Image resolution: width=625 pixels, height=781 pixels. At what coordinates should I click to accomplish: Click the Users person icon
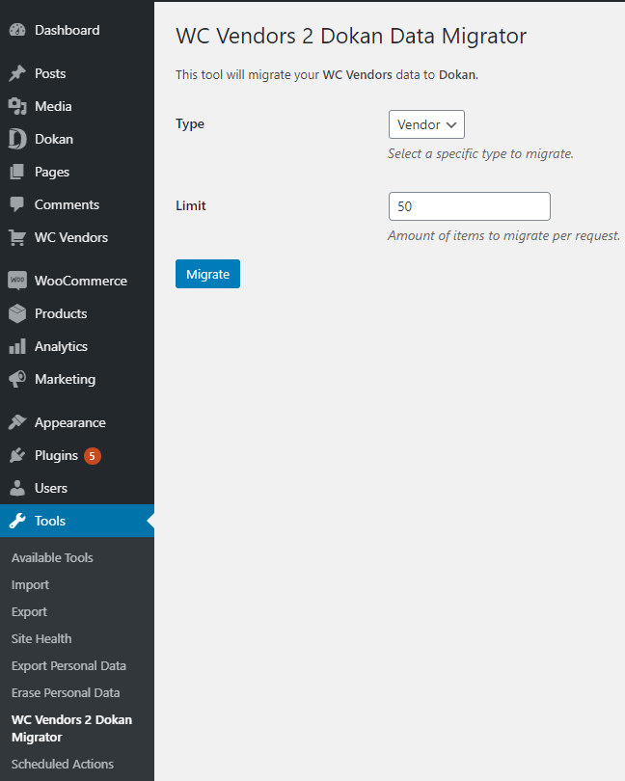(17, 488)
